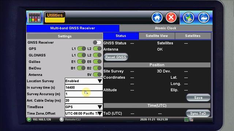Image resolution: width=234 pixels, height=131 pixels.
Task: Click the green status bar indicator icon
Action: (186, 119)
